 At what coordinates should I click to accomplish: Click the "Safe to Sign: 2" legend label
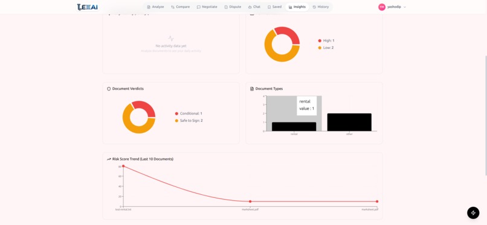click(192, 121)
